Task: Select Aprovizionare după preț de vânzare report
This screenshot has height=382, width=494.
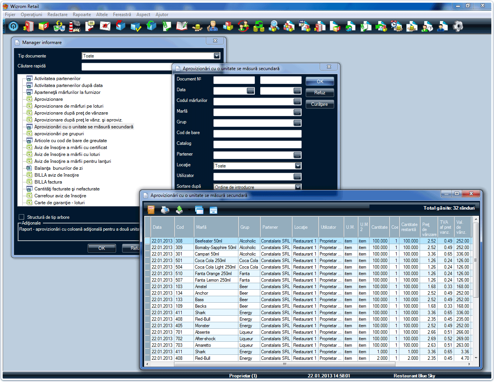Action: click(71, 113)
